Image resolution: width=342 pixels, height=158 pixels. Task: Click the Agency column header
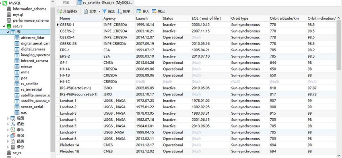119,18
